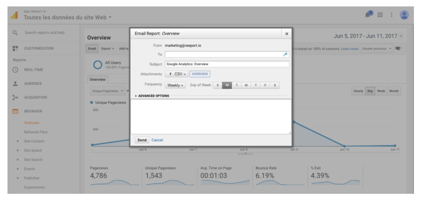The height and width of the screenshot is (201, 423).
Task: Click the Behavior section icon
Action: 15,111
